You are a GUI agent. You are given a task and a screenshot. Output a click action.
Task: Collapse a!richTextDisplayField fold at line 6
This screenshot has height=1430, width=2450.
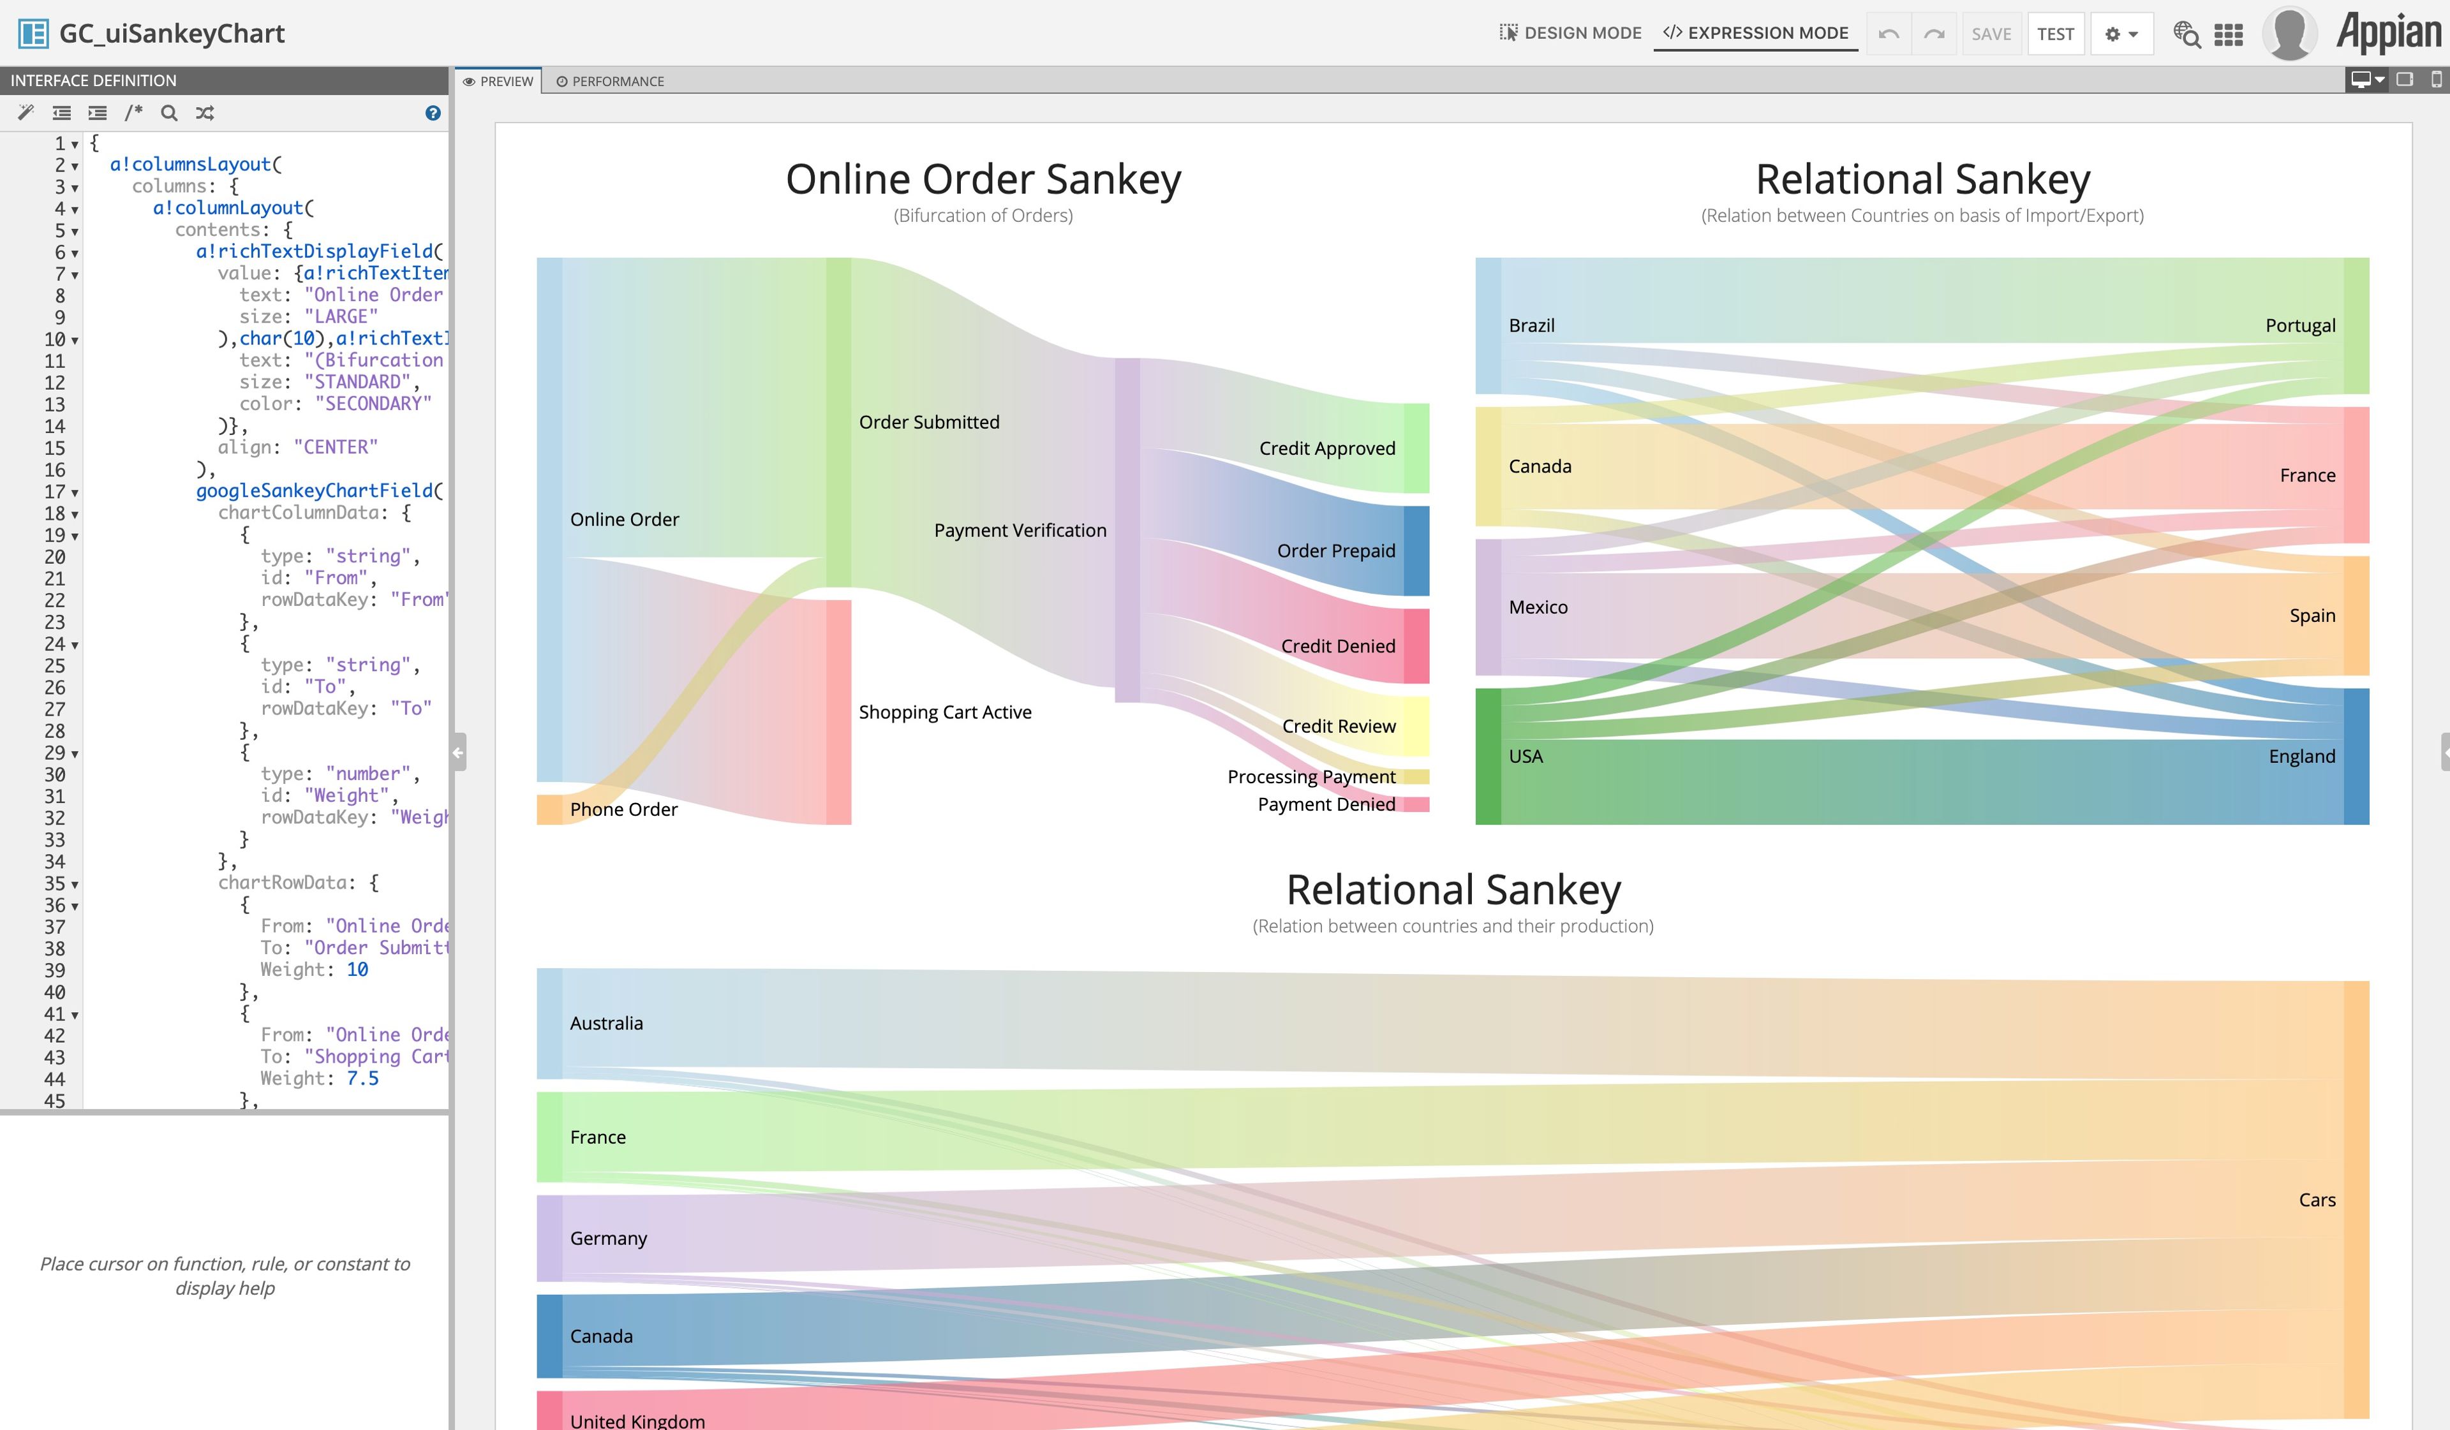click(x=75, y=253)
